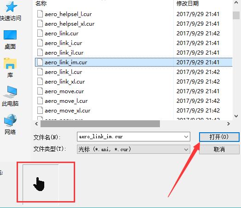Open the Network (网络) icon
The height and width of the screenshot is (208, 241).
[10, 120]
